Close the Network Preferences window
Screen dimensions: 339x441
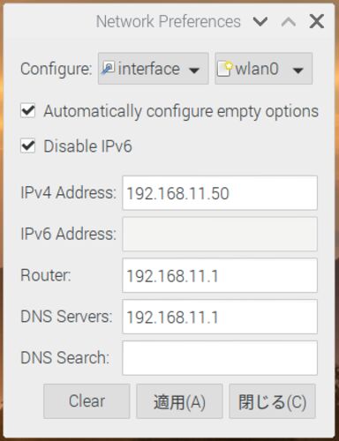pyautogui.click(x=317, y=21)
